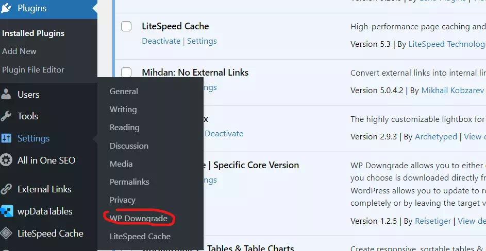The height and width of the screenshot is (251, 486).
Task: Open the Archetyped author link
Action: click(x=436, y=136)
